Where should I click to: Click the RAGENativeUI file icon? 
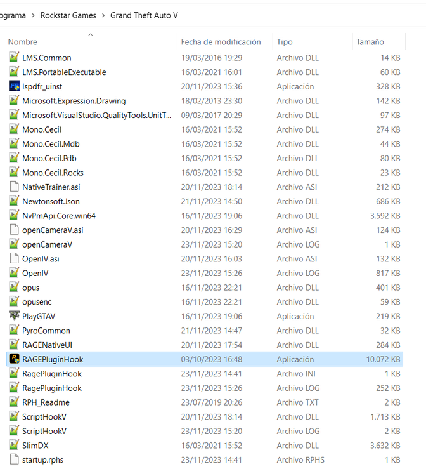(x=14, y=345)
